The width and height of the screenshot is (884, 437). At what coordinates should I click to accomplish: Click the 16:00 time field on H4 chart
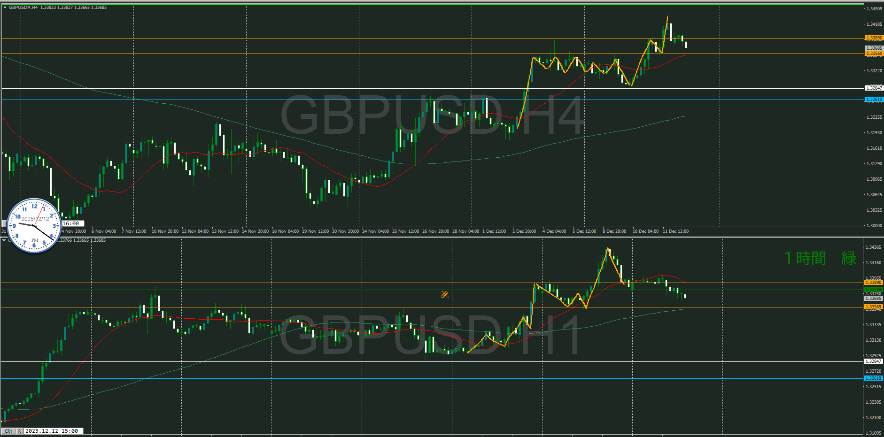pos(71,223)
